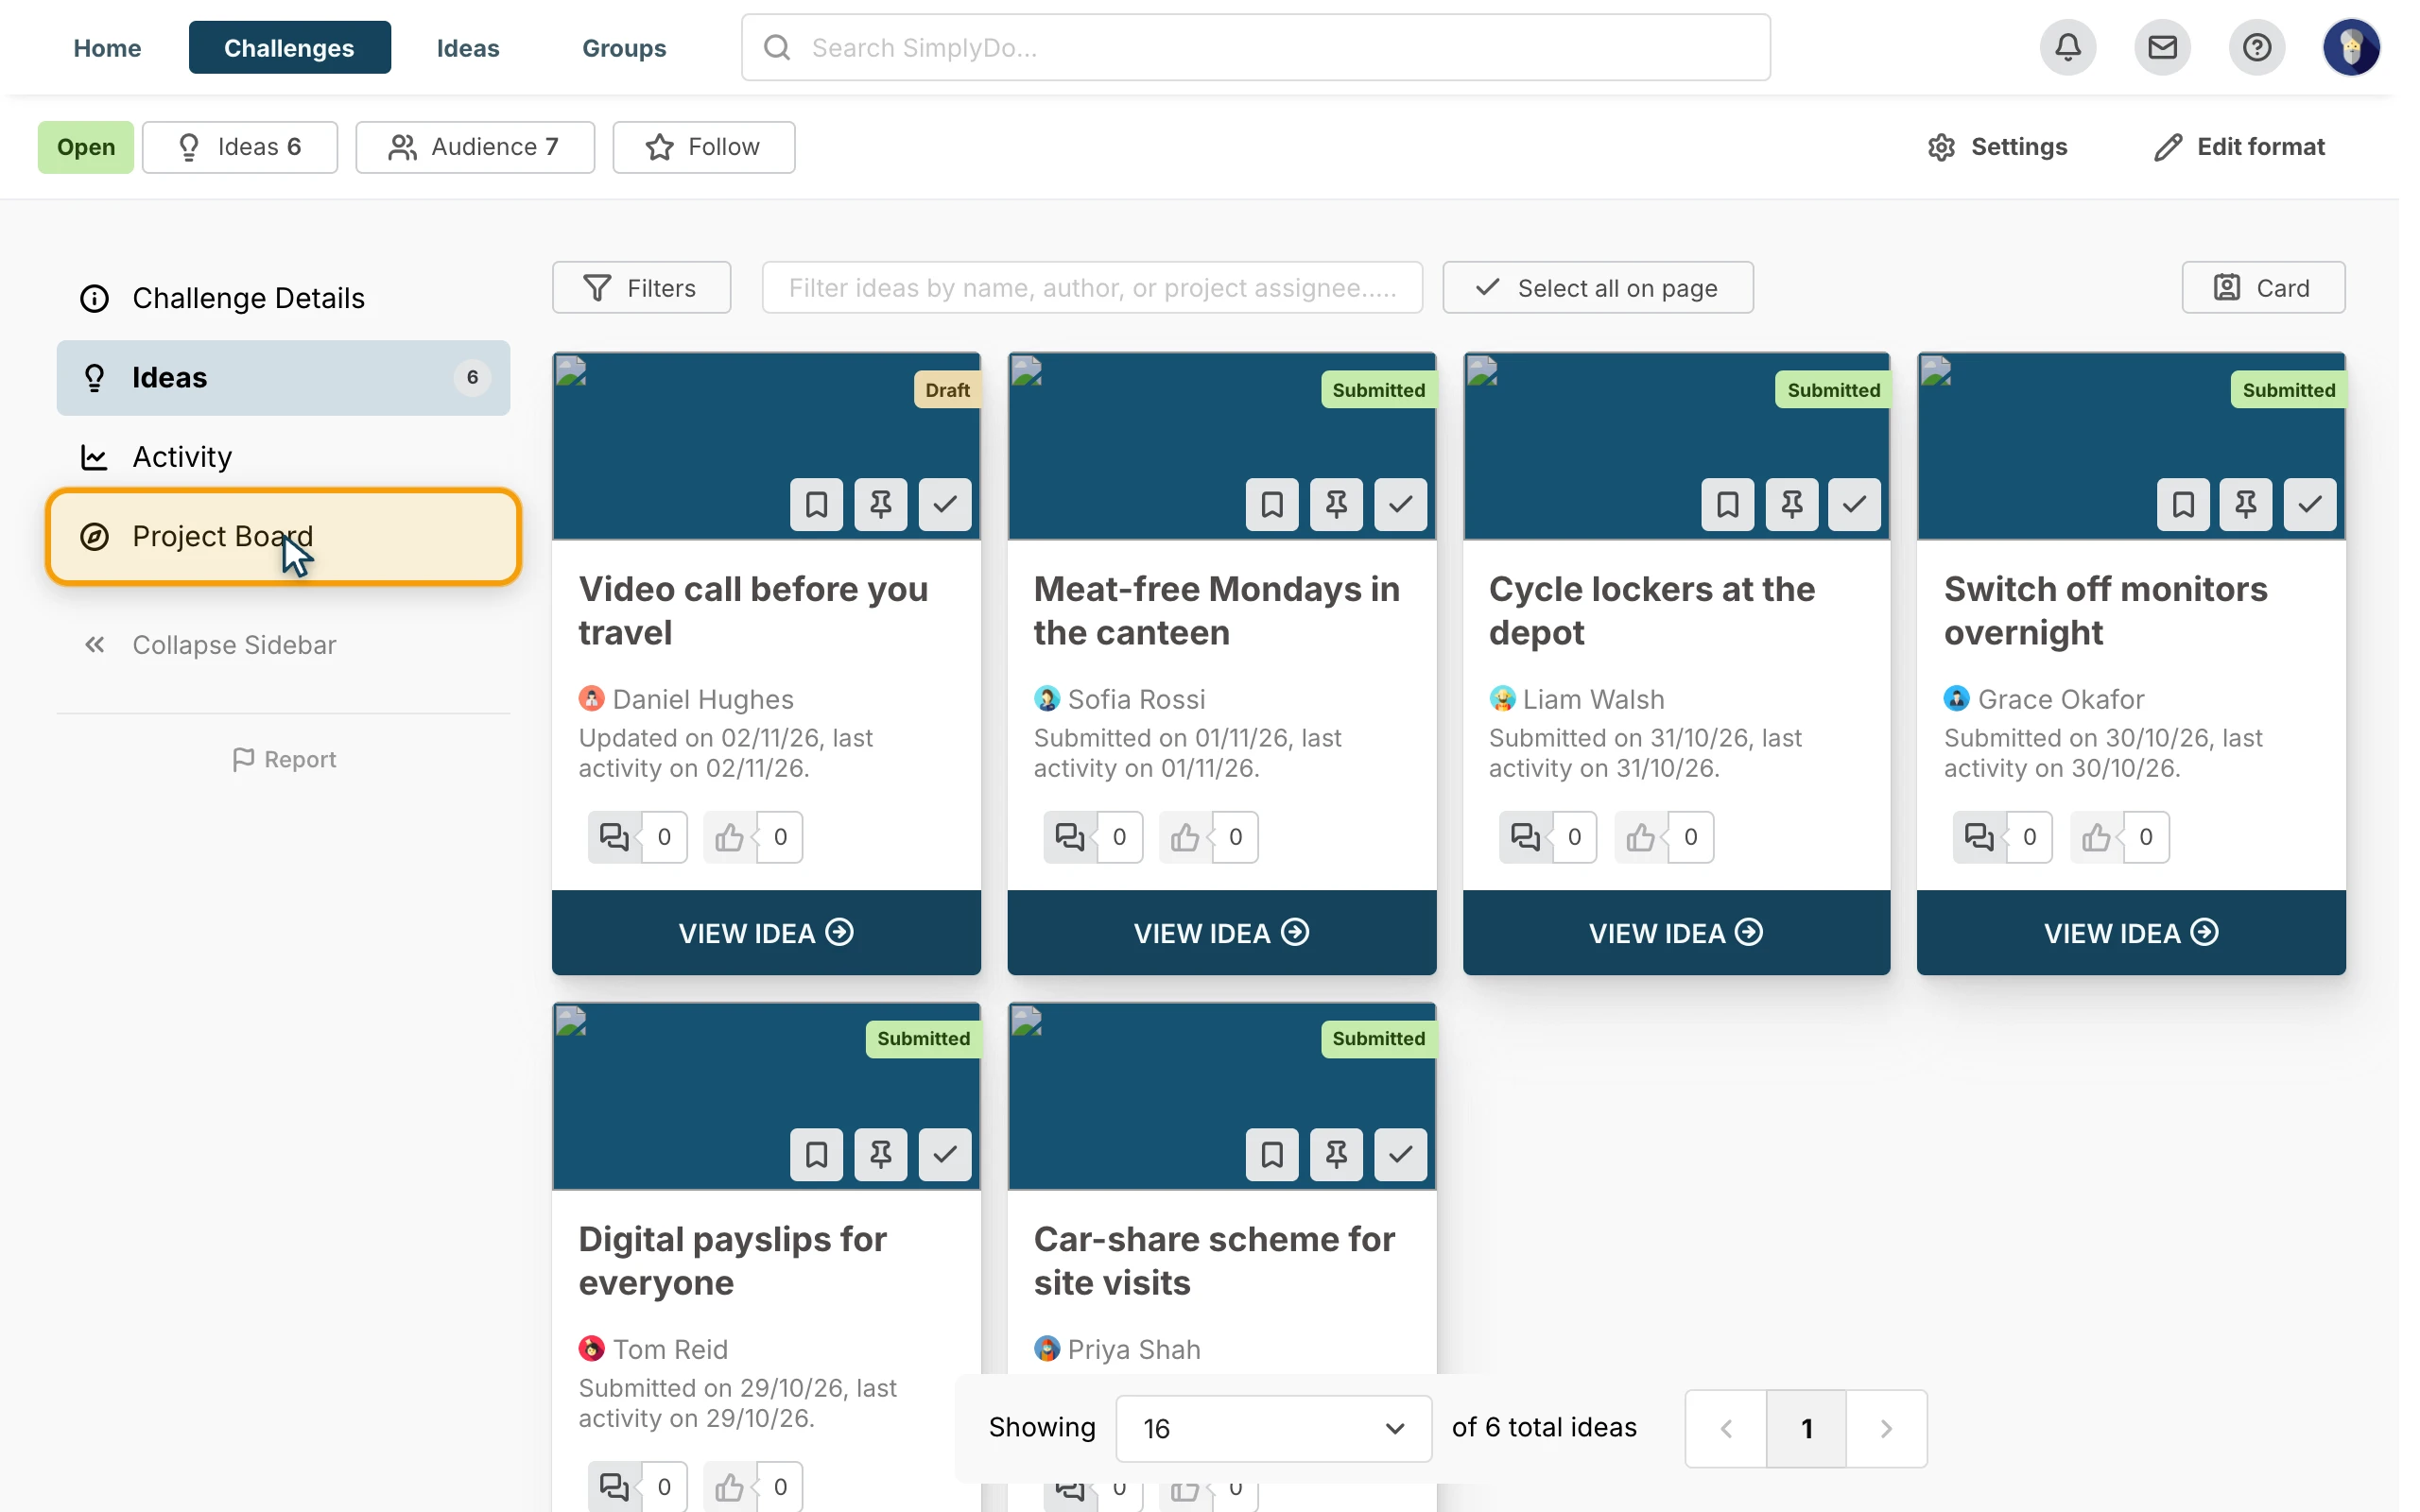The width and height of the screenshot is (2420, 1512).
Task: Click Edit format
Action: [x=2239, y=147]
